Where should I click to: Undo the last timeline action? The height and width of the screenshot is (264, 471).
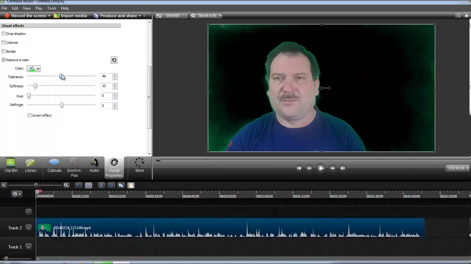tap(79, 185)
